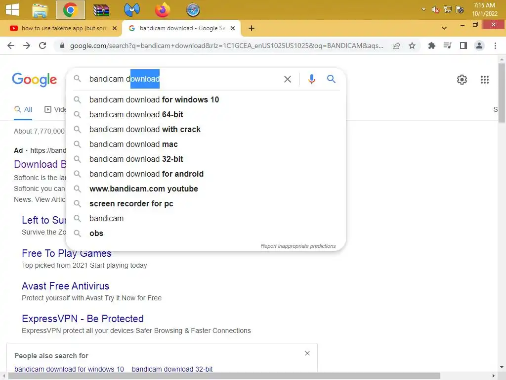
Task: Open related search bandicam download 32-bit
Action: click(x=172, y=369)
